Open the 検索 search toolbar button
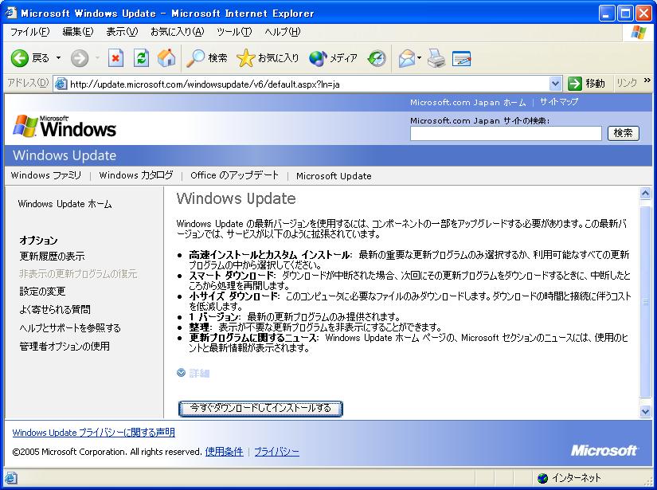 pos(206,58)
